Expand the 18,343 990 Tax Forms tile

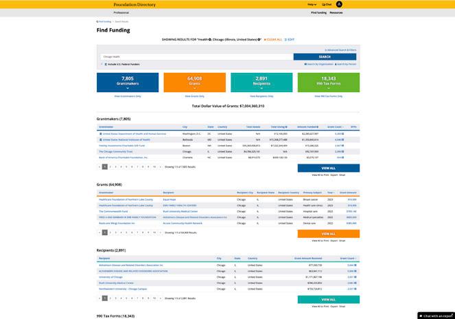click(x=329, y=82)
